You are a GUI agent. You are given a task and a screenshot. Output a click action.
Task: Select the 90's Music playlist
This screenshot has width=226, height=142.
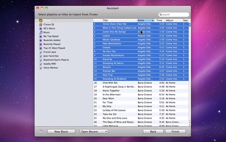[x=49, y=28]
